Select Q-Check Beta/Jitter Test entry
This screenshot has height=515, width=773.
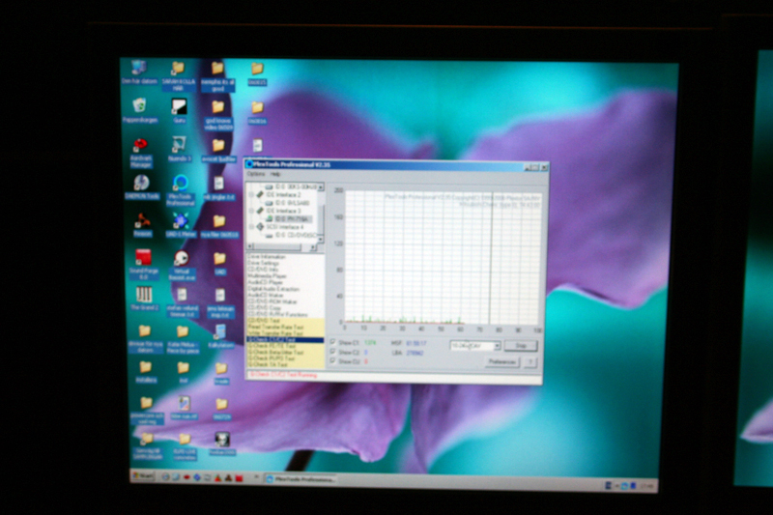pos(275,352)
